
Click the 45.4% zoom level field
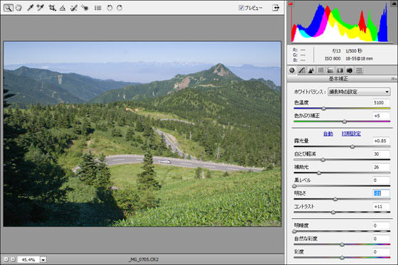tap(28, 259)
